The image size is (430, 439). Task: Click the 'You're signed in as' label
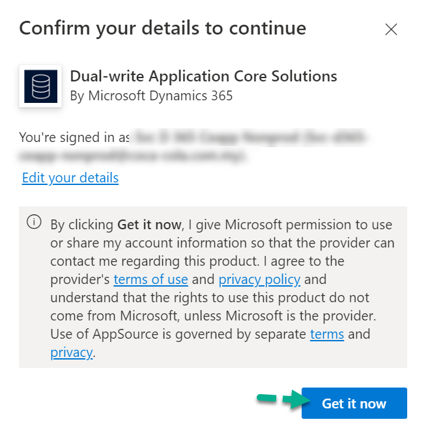(x=74, y=137)
